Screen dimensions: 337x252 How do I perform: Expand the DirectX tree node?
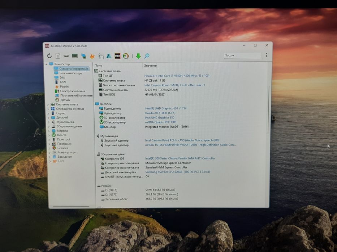pyautogui.click(x=49, y=135)
